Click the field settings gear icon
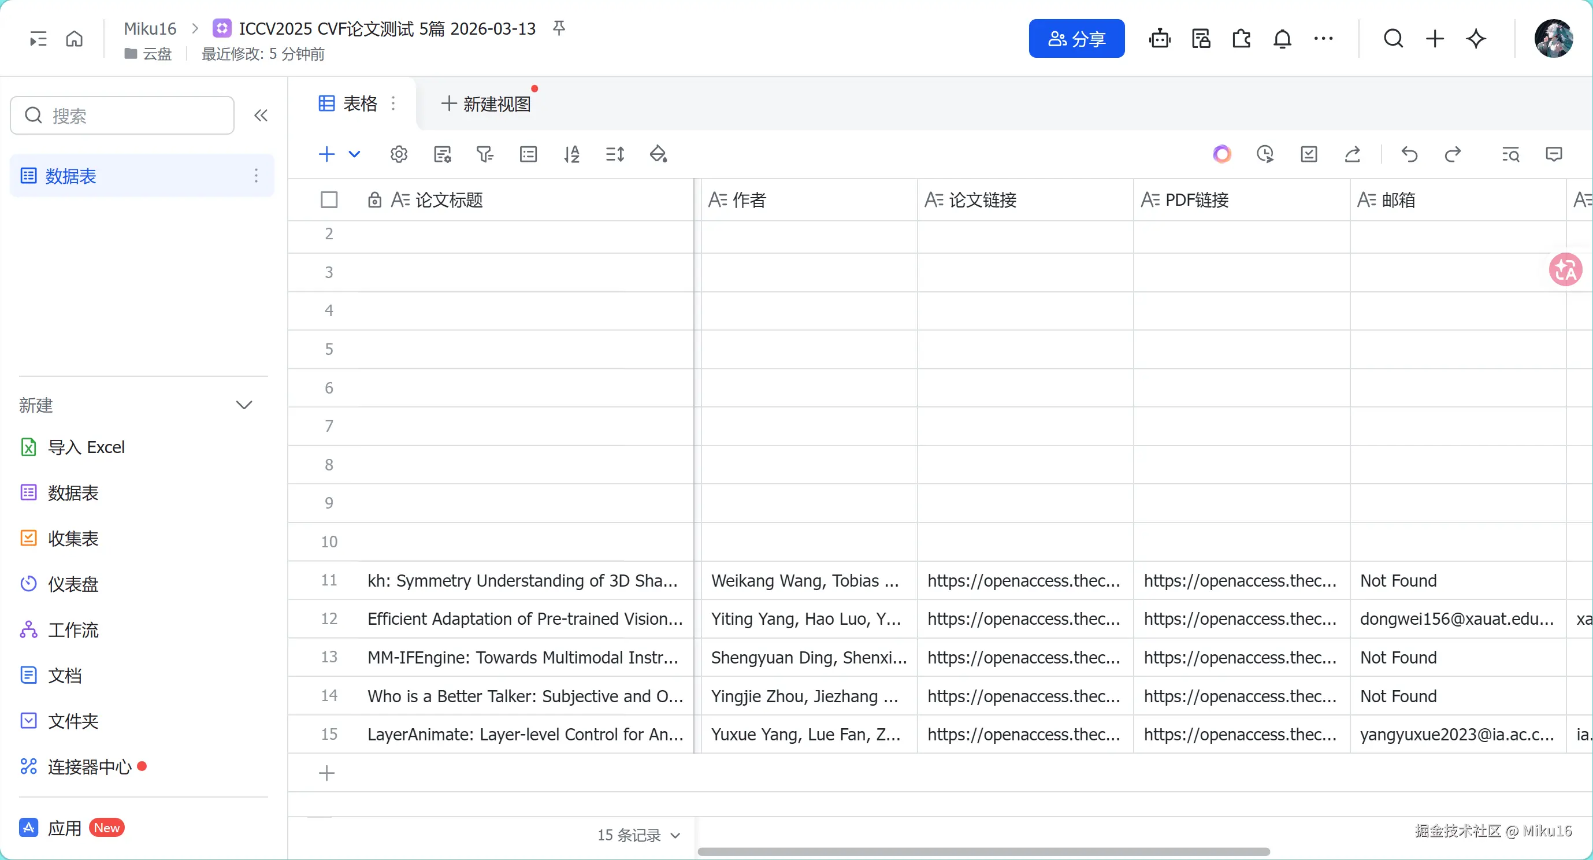This screenshot has width=1593, height=860. coord(399,154)
